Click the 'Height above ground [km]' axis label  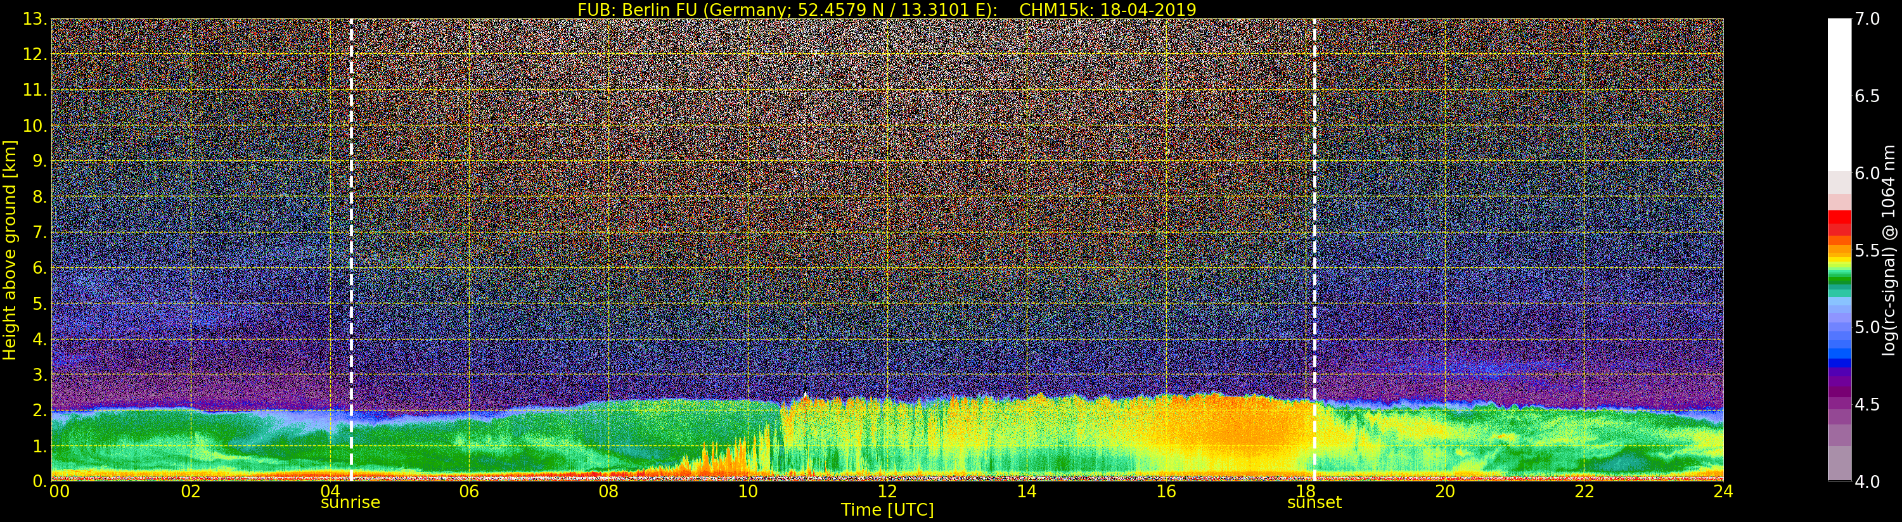click(10, 250)
